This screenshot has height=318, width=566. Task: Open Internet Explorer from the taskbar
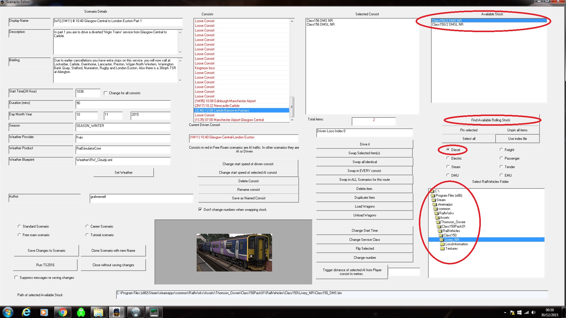[x=26, y=312]
